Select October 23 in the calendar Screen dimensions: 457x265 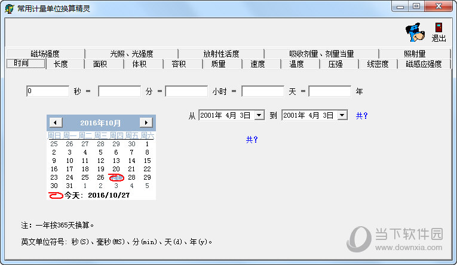54,177
